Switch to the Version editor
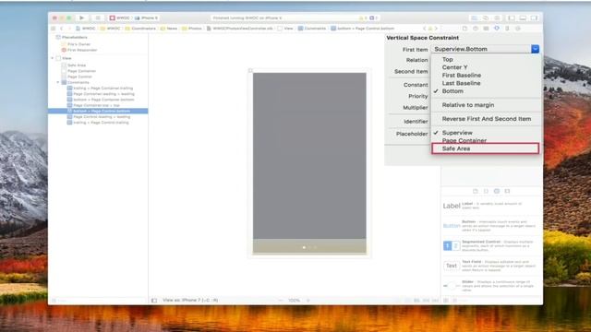The height and width of the screenshot is (332, 591). (497, 18)
